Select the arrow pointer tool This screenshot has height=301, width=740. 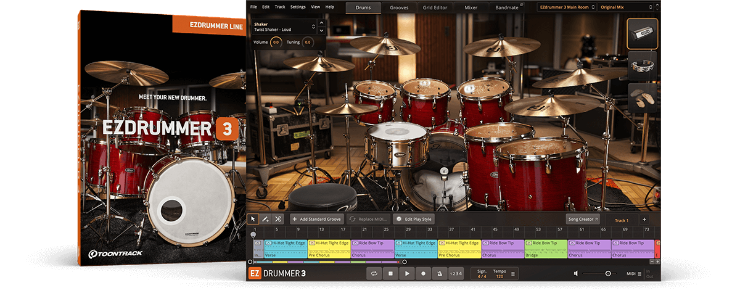tap(253, 219)
